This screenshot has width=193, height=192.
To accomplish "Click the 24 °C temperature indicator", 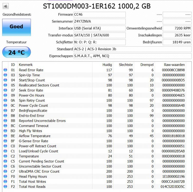I will pyautogui.click(x=16, y=52).
